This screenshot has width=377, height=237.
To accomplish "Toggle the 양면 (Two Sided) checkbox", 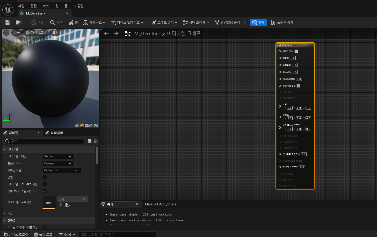I will (x=45, y=177).
